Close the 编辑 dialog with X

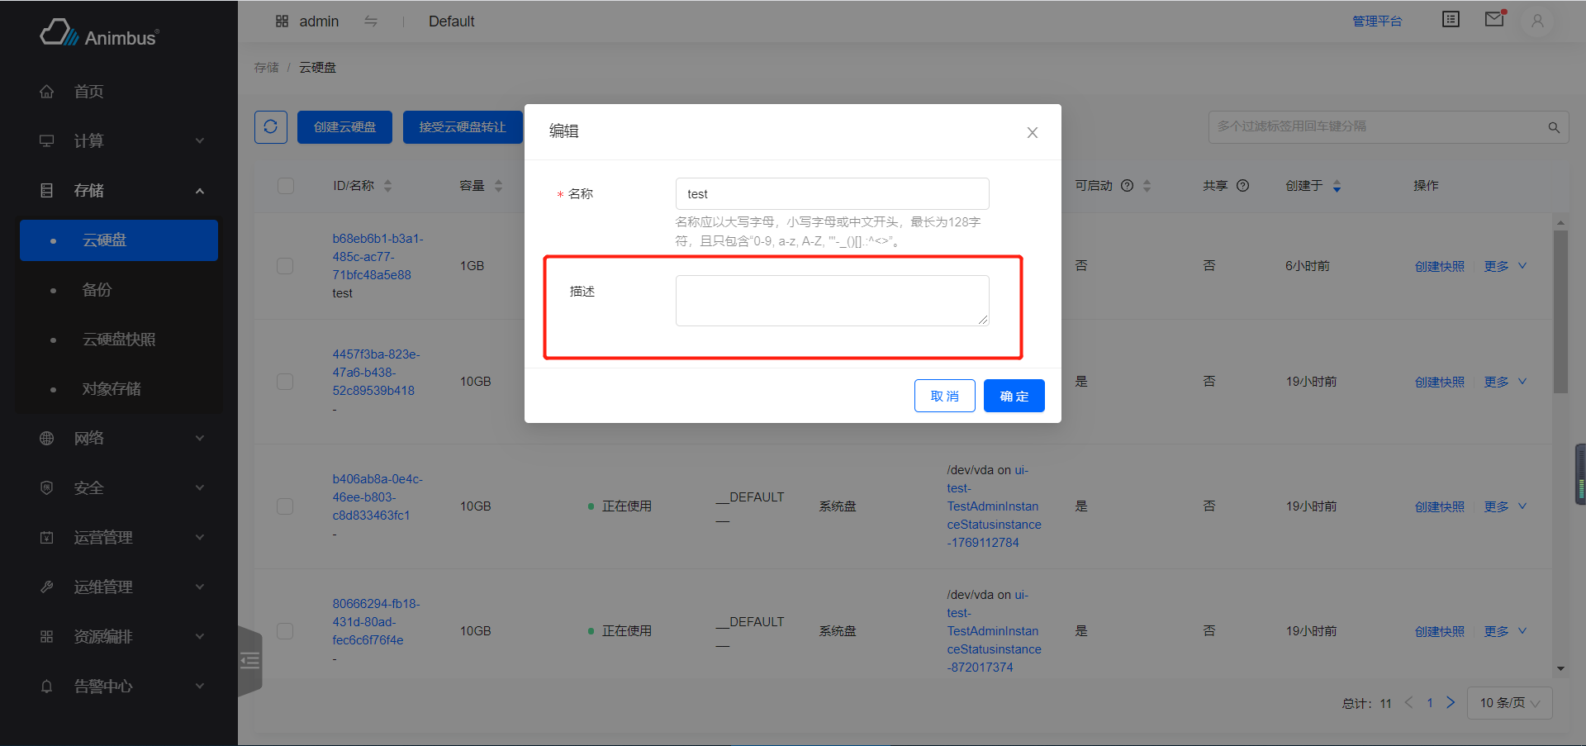coord(1032,133)
